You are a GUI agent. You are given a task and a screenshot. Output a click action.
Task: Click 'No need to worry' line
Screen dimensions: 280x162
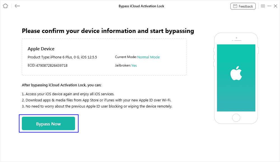click(97, 106)
